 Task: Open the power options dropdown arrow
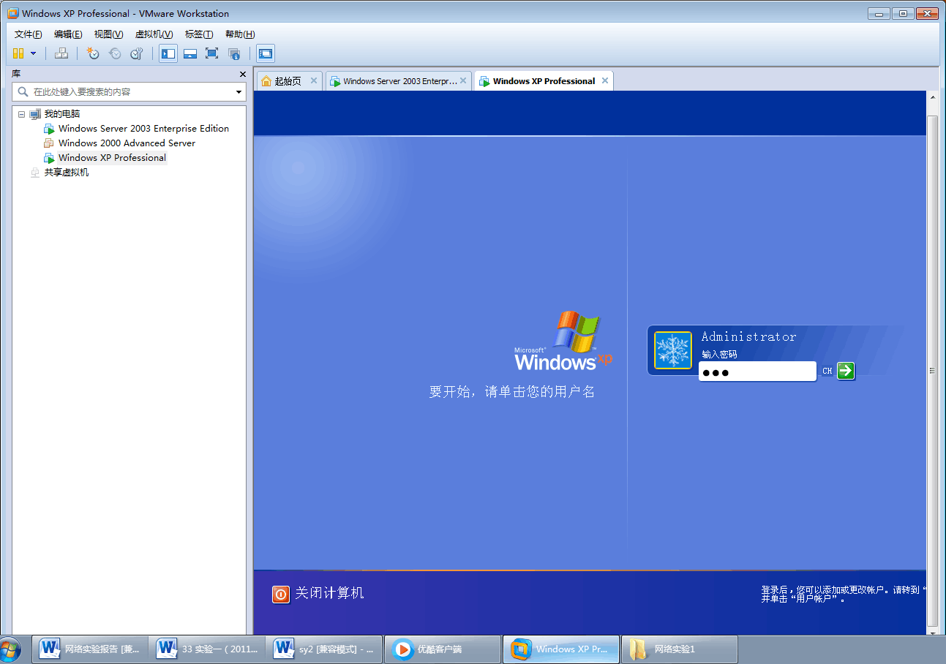[x=33, y=53]
